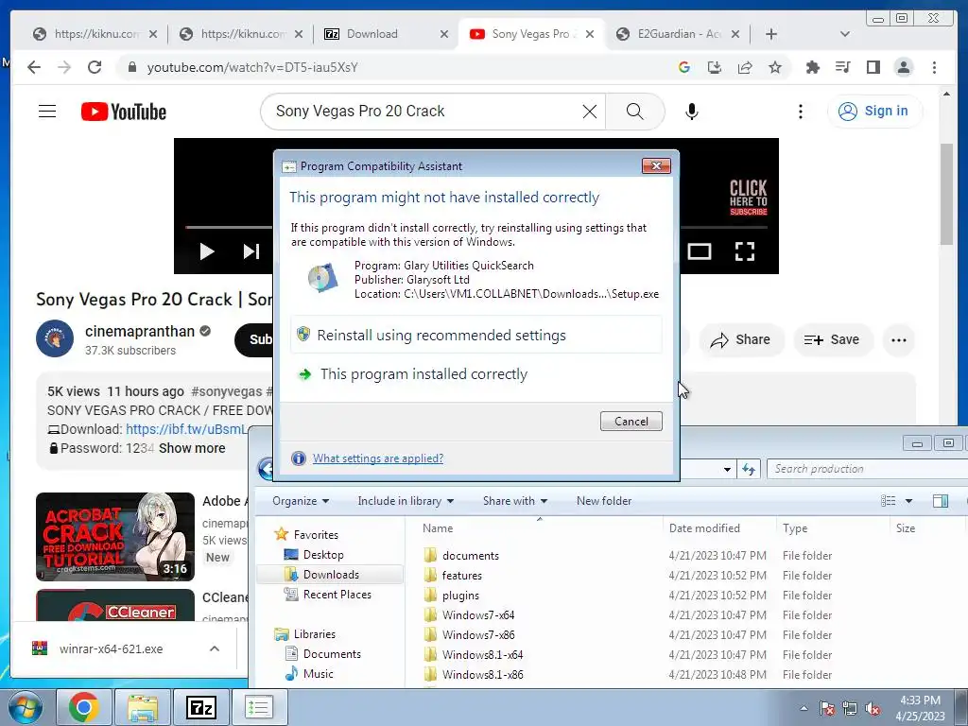The image size is (968, 726).
Task: Clear the YouTube search box
Action: (x=590, y=112)
